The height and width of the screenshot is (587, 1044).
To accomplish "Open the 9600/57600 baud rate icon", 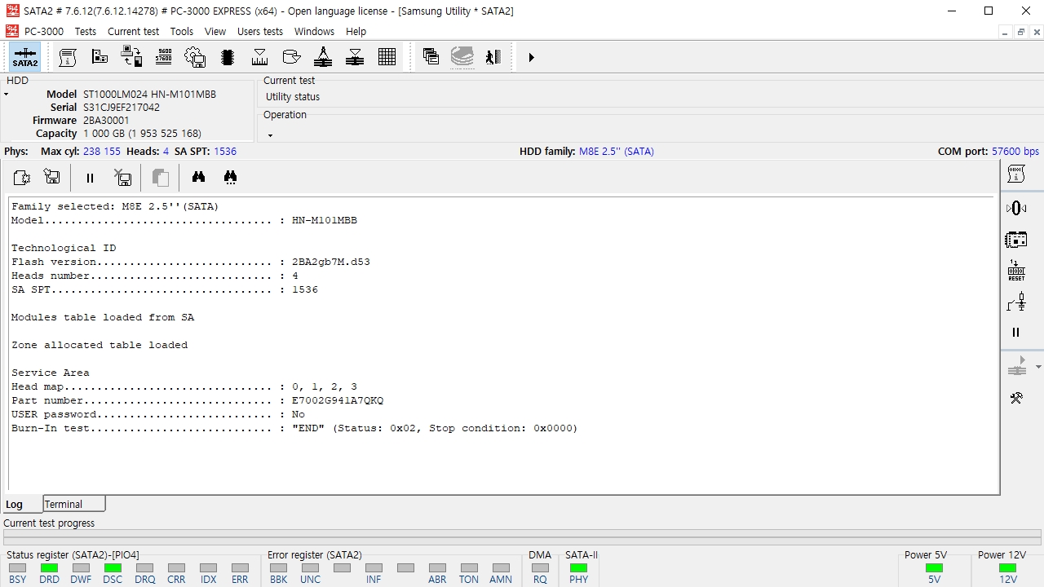I will tap(163, 57).
